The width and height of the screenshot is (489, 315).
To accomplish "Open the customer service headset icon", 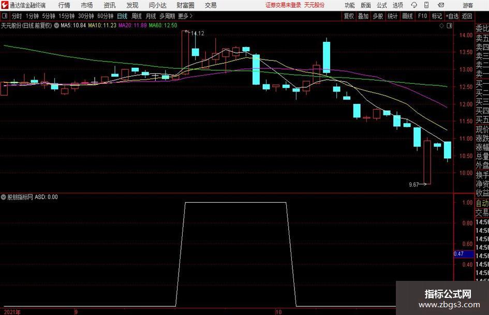I will (x=414, y=5).
